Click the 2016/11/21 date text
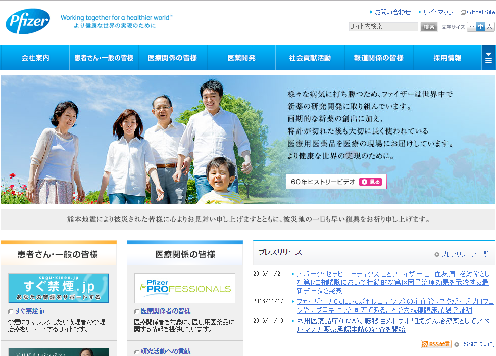 pos(268,274)
